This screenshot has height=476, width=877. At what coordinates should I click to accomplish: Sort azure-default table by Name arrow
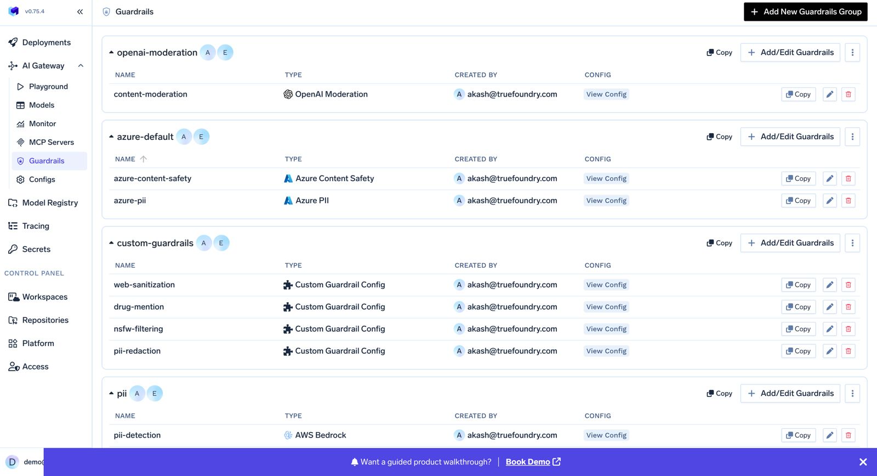[144, 159]
